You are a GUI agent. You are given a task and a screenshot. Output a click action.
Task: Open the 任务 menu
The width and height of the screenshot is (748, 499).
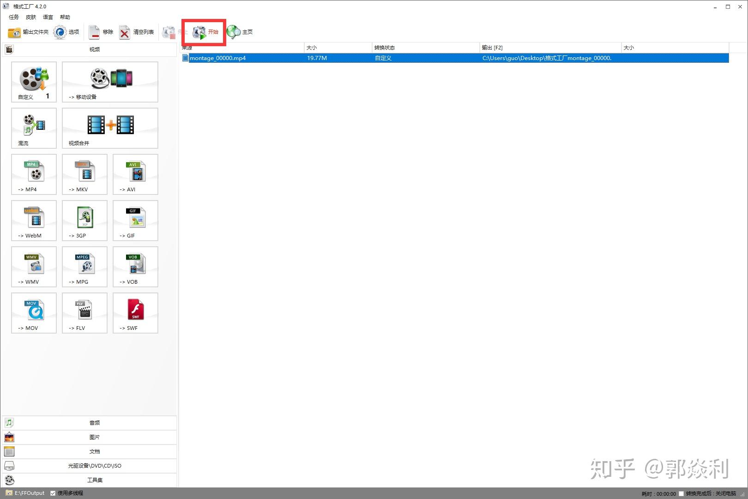[14, 17]
